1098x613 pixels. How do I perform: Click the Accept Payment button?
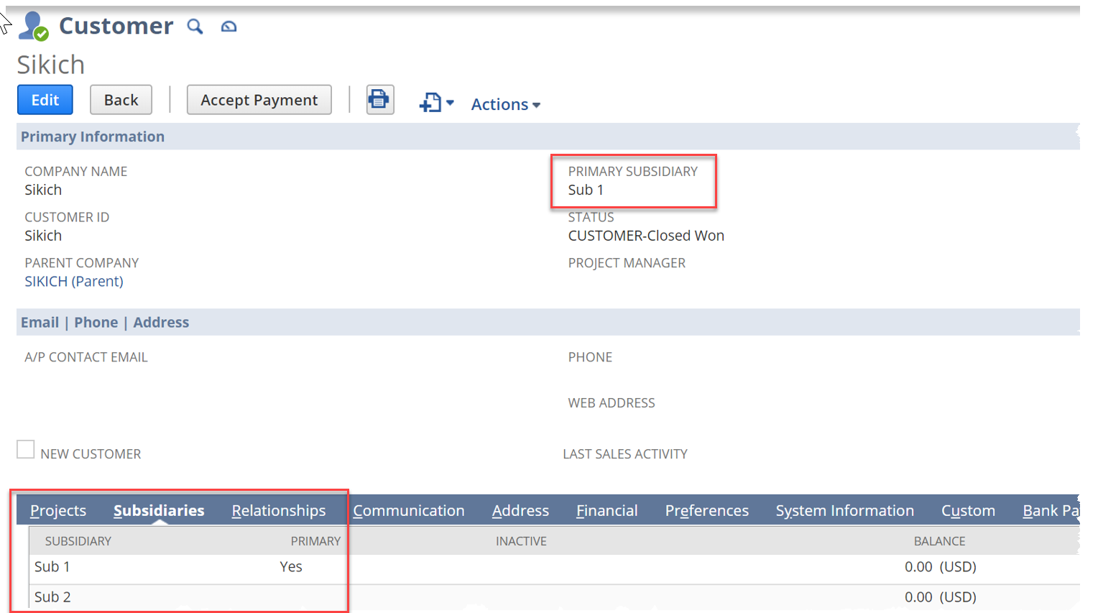coord(259,100)
